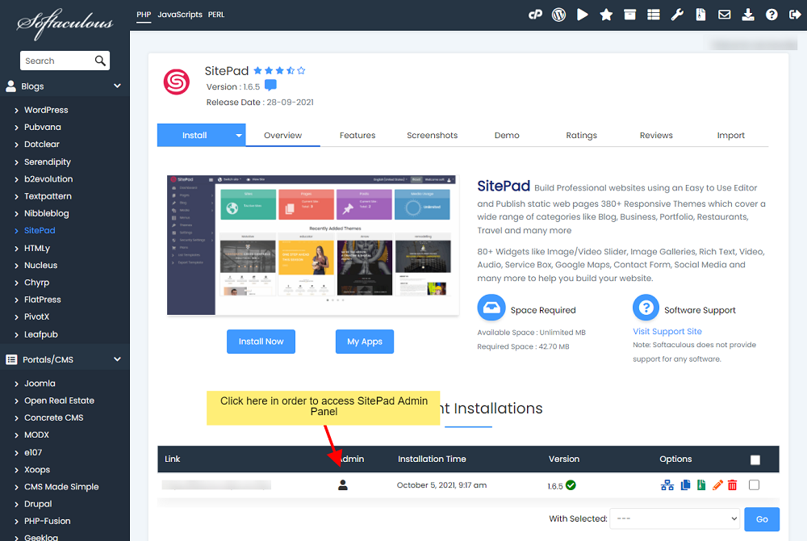The width and height of the screenshot is (807, 541).
Task: Click the Go button
Action: [x=762, y=519]
